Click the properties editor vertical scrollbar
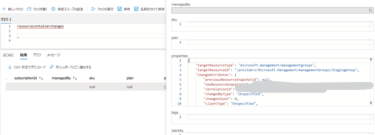This screenshot has height=135, width=375. click(x=371, y=82)
